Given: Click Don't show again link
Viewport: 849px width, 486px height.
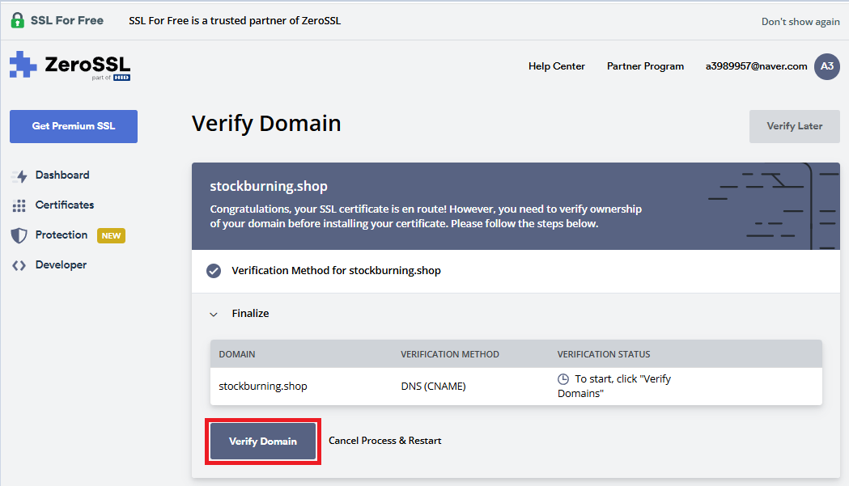Looking at the screenshot, I should 800,22.
